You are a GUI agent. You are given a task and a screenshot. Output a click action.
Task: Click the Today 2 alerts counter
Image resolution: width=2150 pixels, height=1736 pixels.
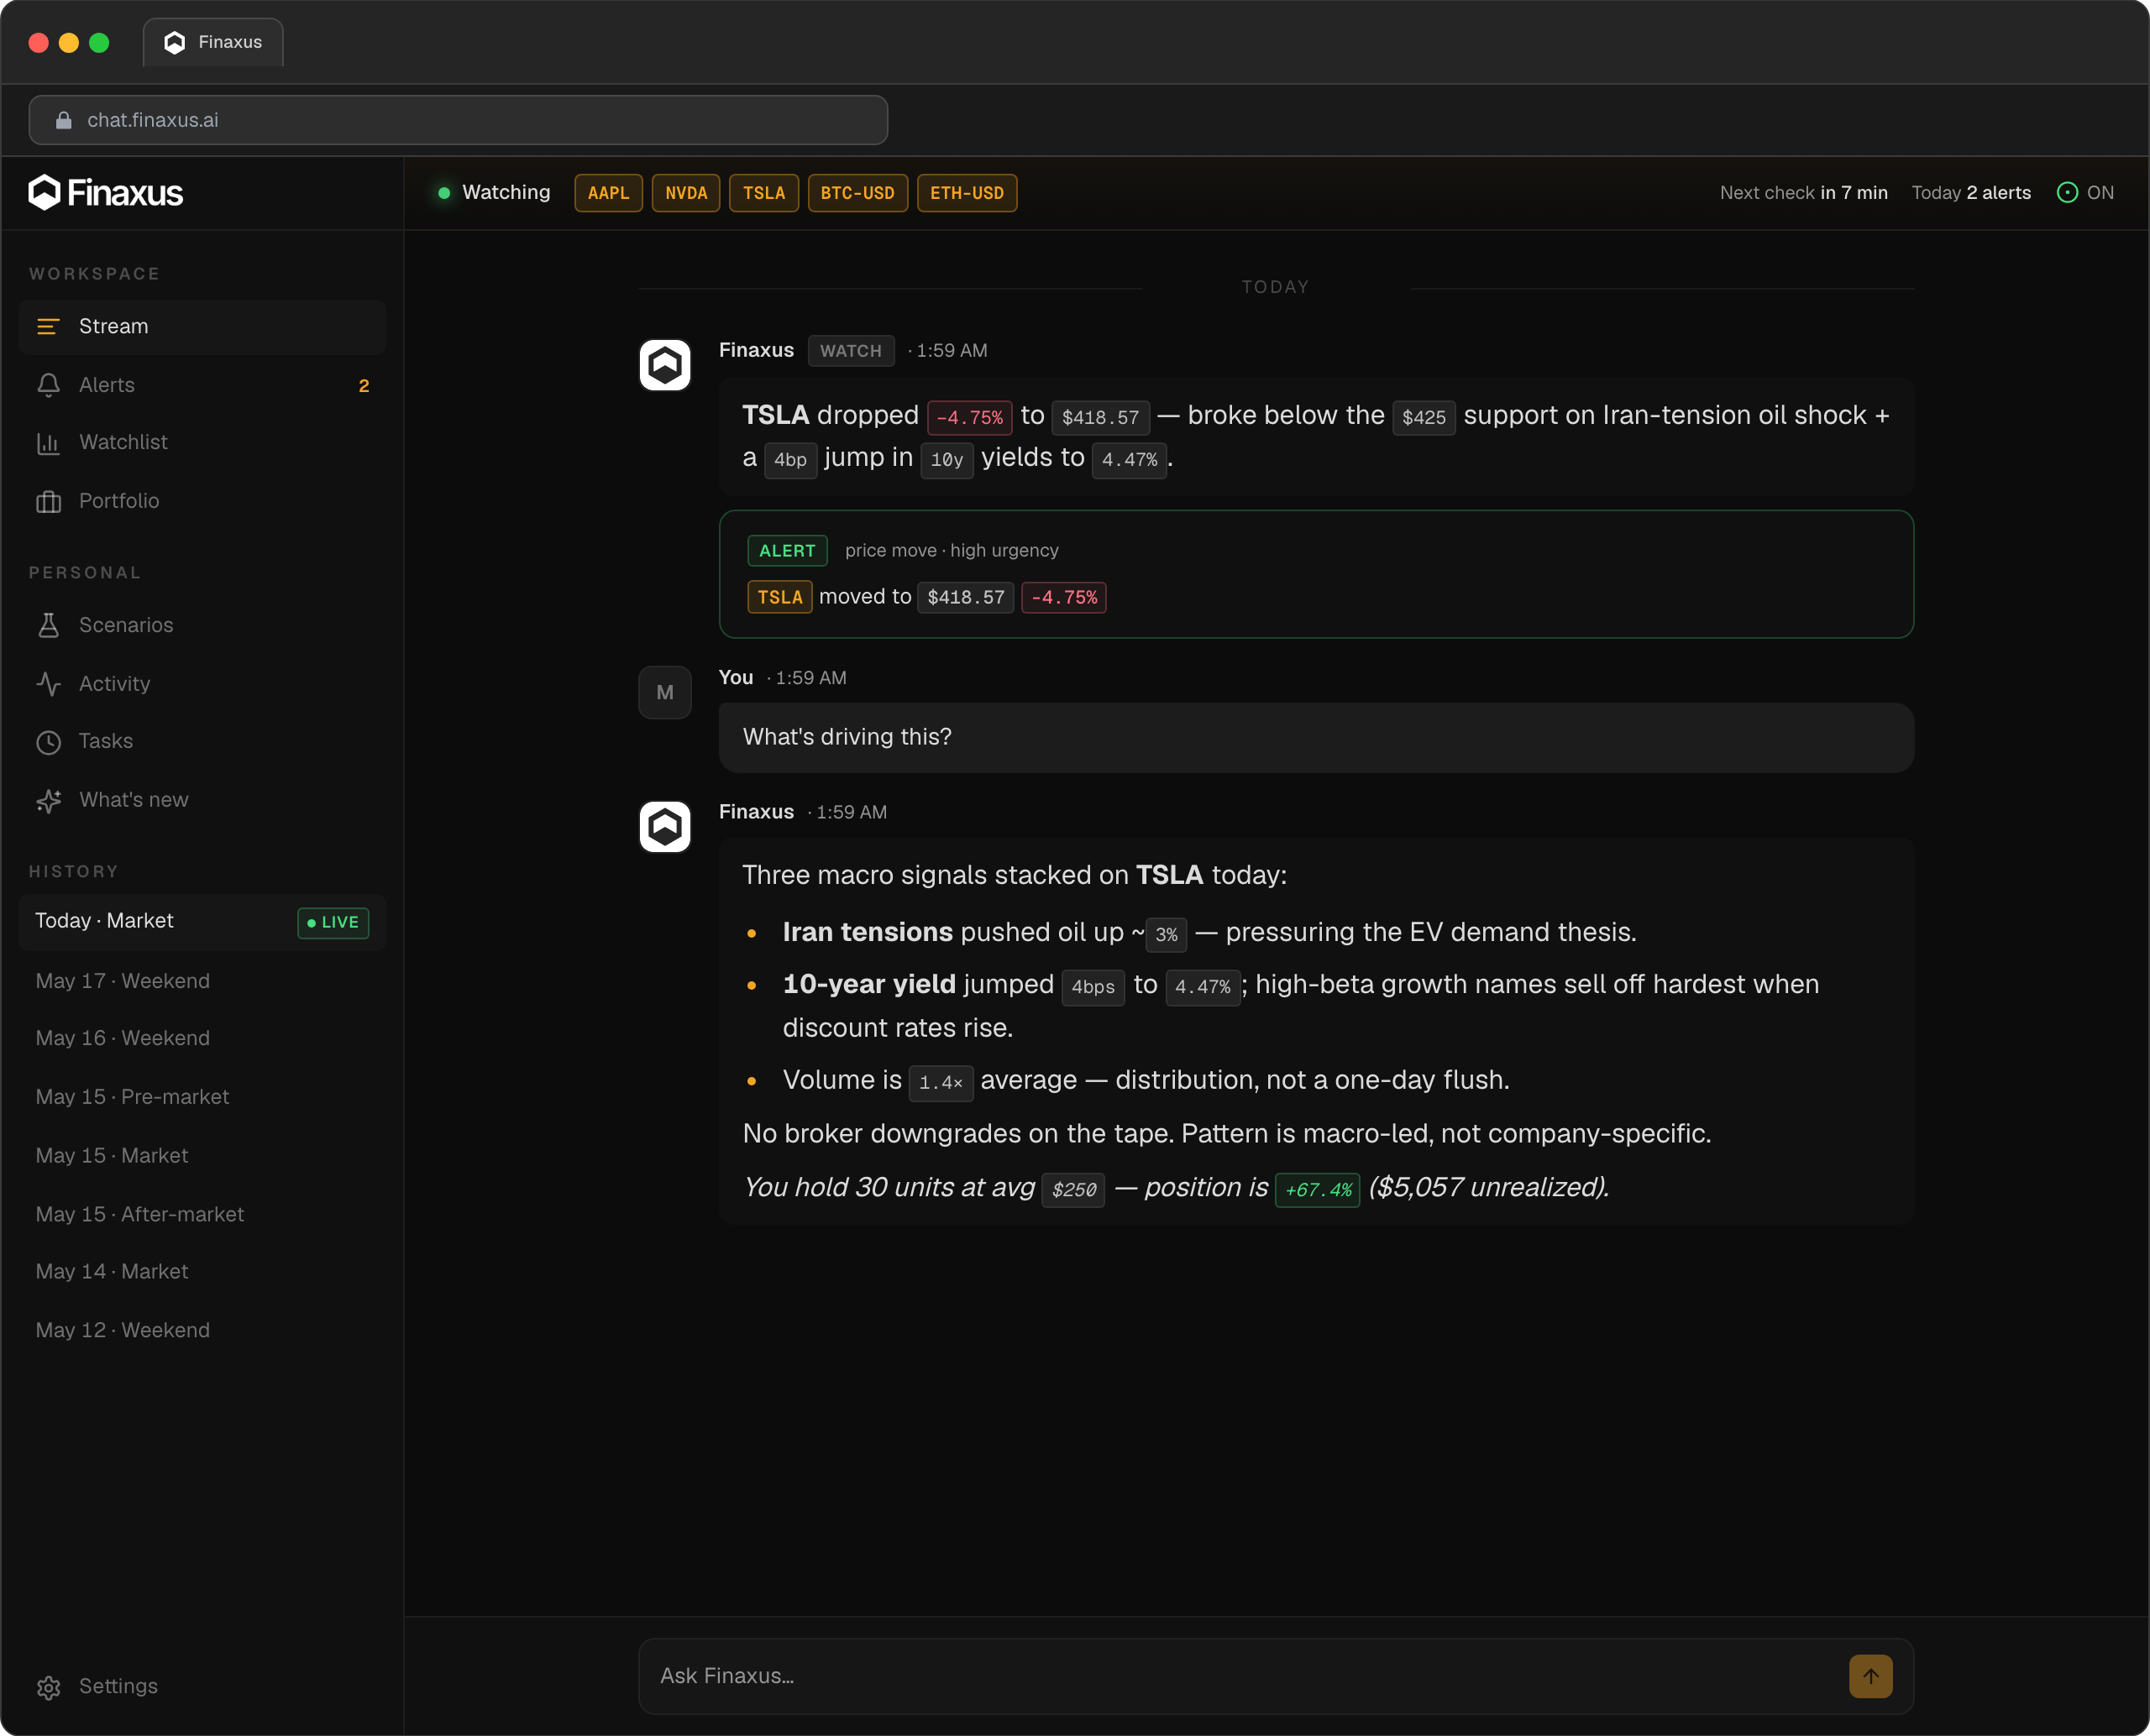pyautogui.click(x=1971, y=193)
